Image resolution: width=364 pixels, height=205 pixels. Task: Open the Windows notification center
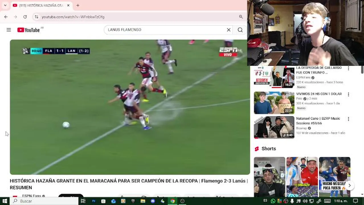[355, 201]
